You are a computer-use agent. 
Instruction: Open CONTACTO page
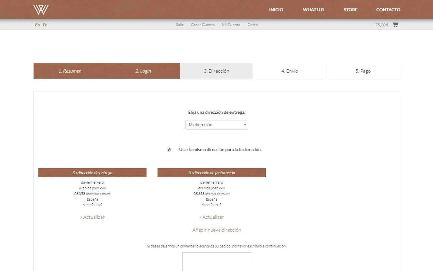click(388, 10)
